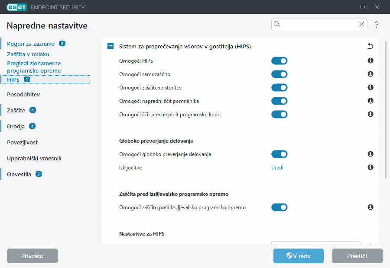Collapse the HIPS section with minus icon
The image size is (390, 268).
point(110,46)
